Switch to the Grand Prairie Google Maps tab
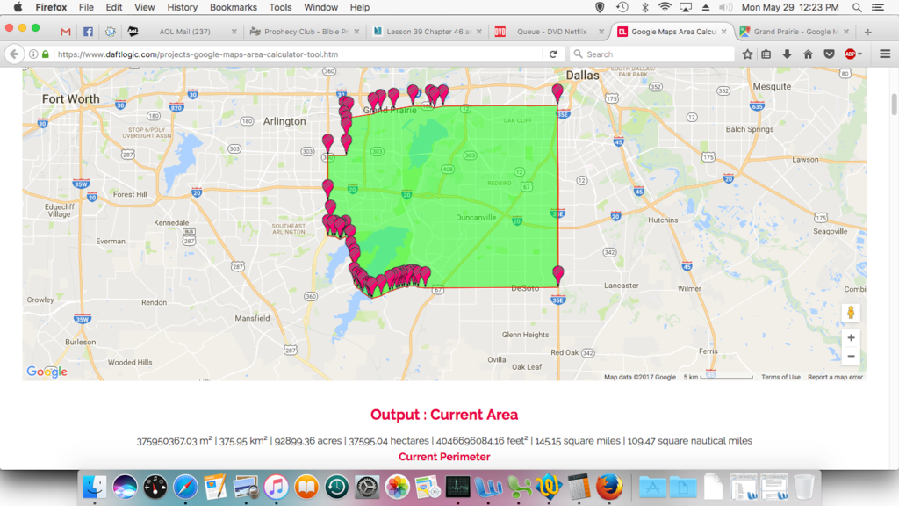 (795, 32)
